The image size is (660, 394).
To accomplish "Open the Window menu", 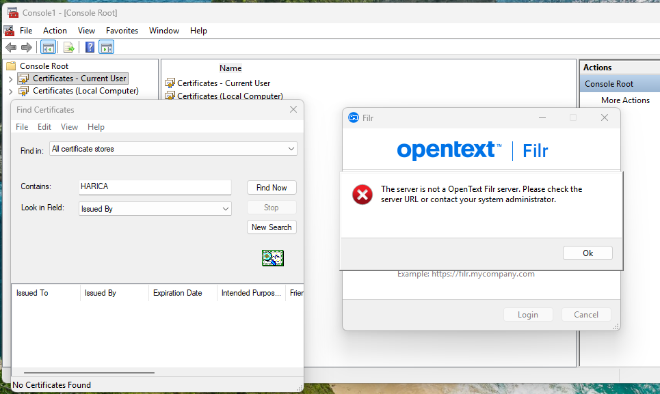I will [164, 31].
